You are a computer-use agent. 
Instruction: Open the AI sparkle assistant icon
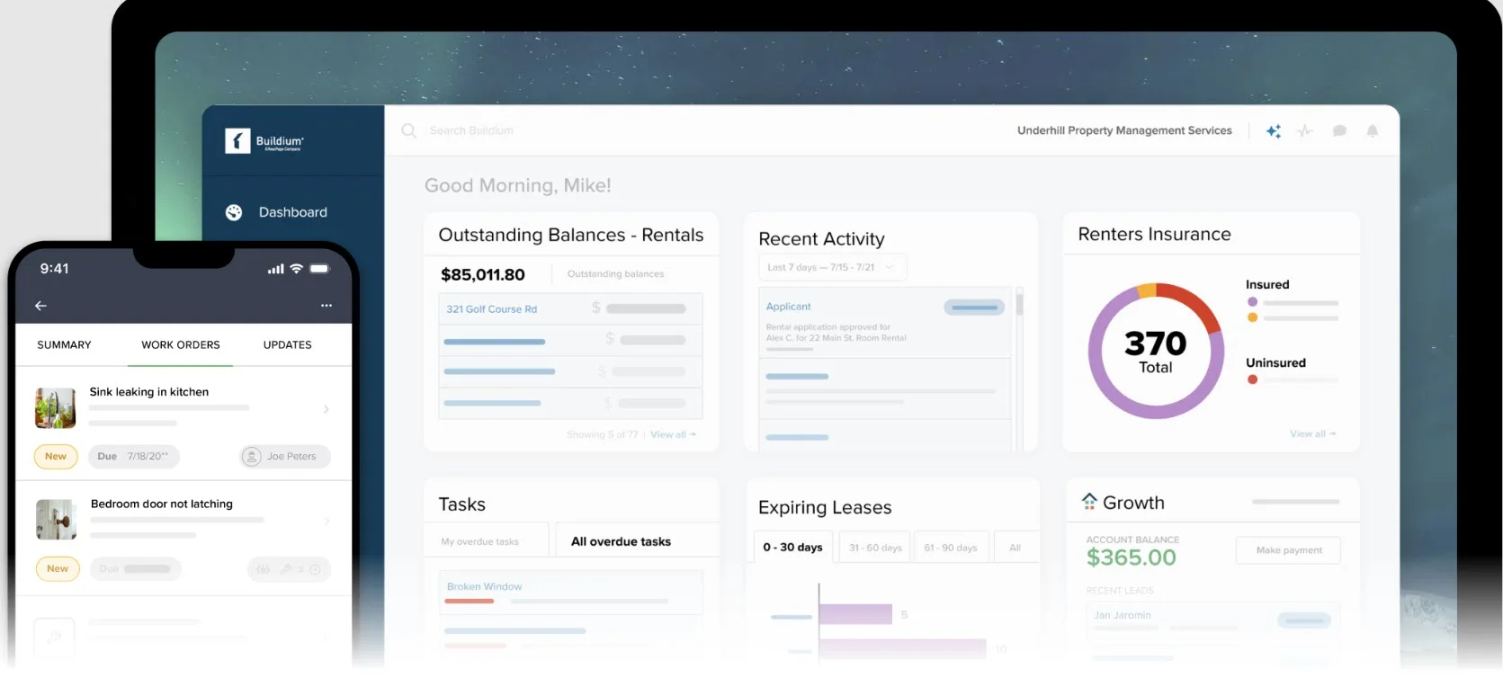1274,131
